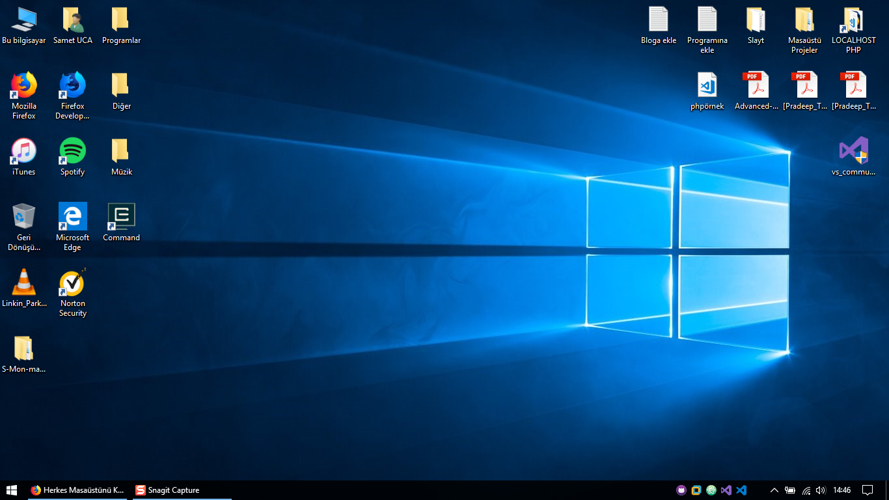Select the iTunes shortcut
Image resolution: width=889 pixels, height=500 pixels.
(x=24, y=156)
